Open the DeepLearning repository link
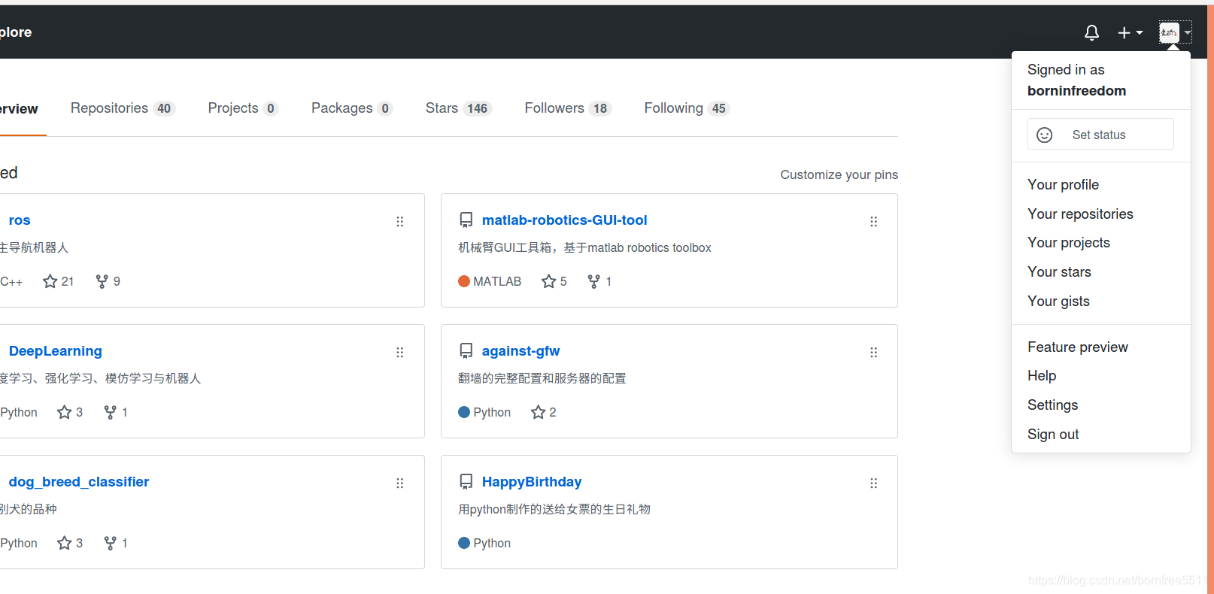 coord(55,350)
